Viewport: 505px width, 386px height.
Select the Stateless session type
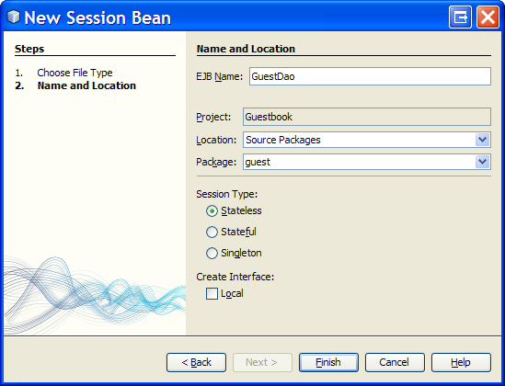[x=212, y=211]
